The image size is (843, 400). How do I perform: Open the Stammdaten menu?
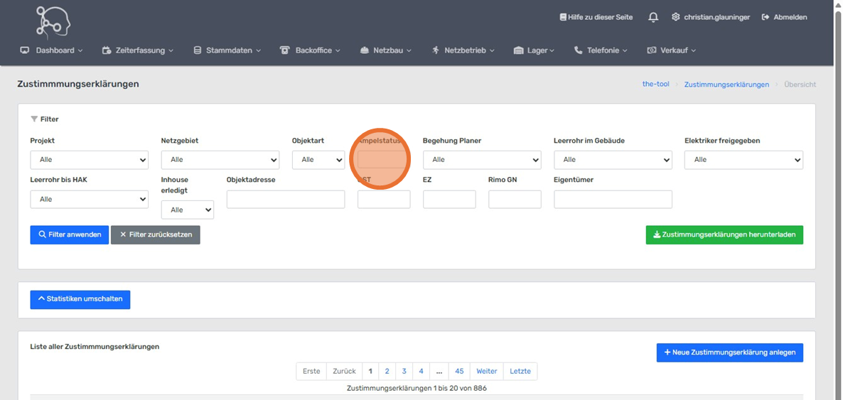coord(227,50)
